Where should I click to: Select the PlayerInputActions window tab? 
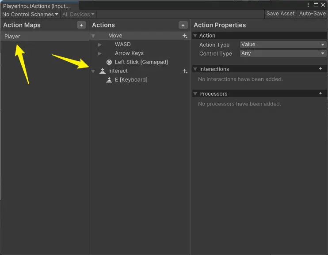(x=37, y=6)
